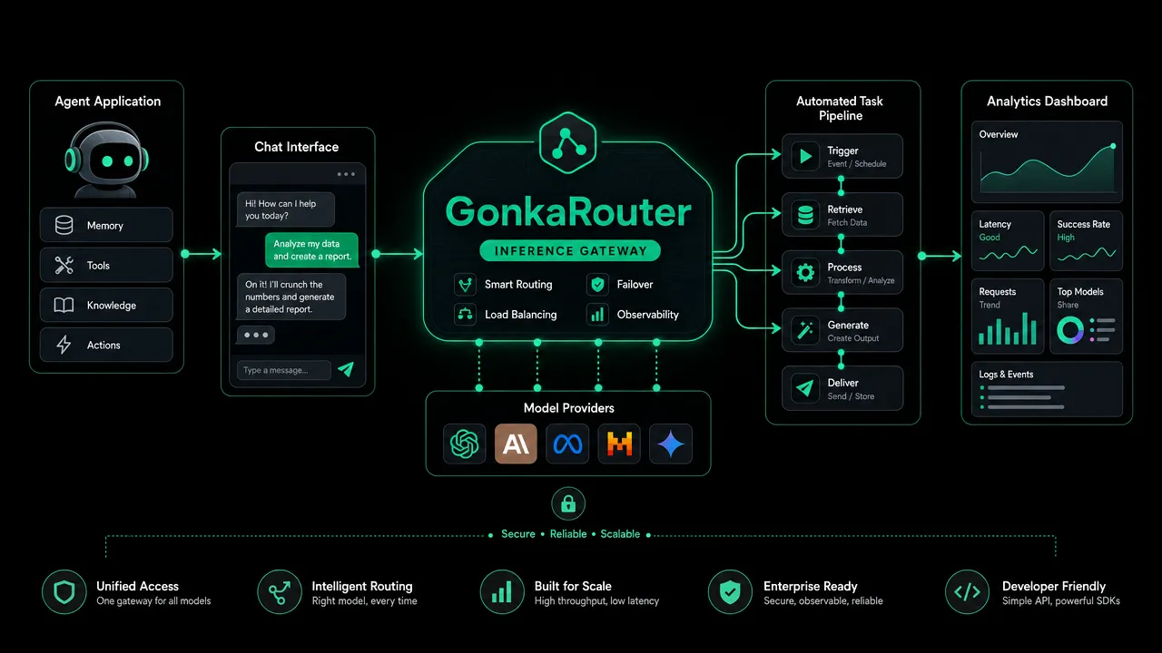Screen dimensions: 1162x653
Task: Click the Unified Access shield icon
Action: (x=64, y=593)
